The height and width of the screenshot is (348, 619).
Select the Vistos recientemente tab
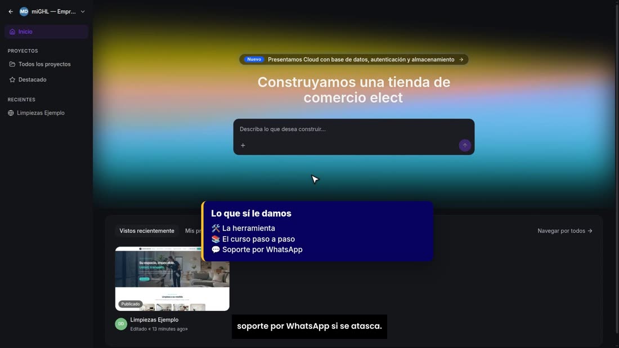147,231
